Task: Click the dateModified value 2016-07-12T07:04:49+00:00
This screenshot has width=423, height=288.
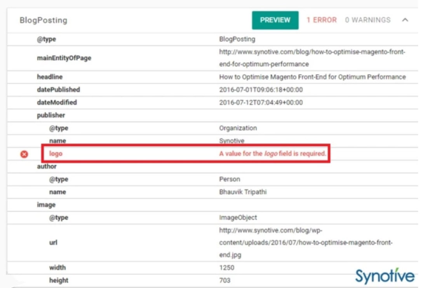Action: click(261, 102)
